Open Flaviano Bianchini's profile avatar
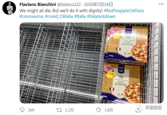Viewport: 167px width, 115px height. (x=9, y=8)
